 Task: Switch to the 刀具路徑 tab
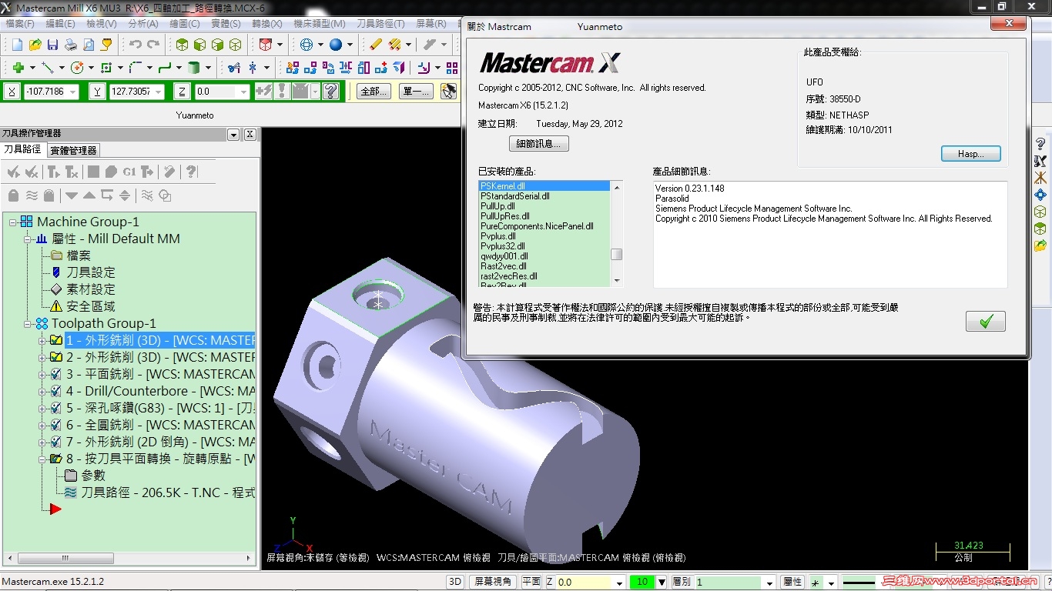[x=22, y=149]
